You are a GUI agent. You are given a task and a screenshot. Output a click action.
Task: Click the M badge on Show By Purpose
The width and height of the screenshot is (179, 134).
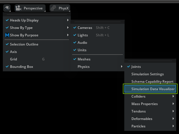pyautogui.click(x=7, y=35)
